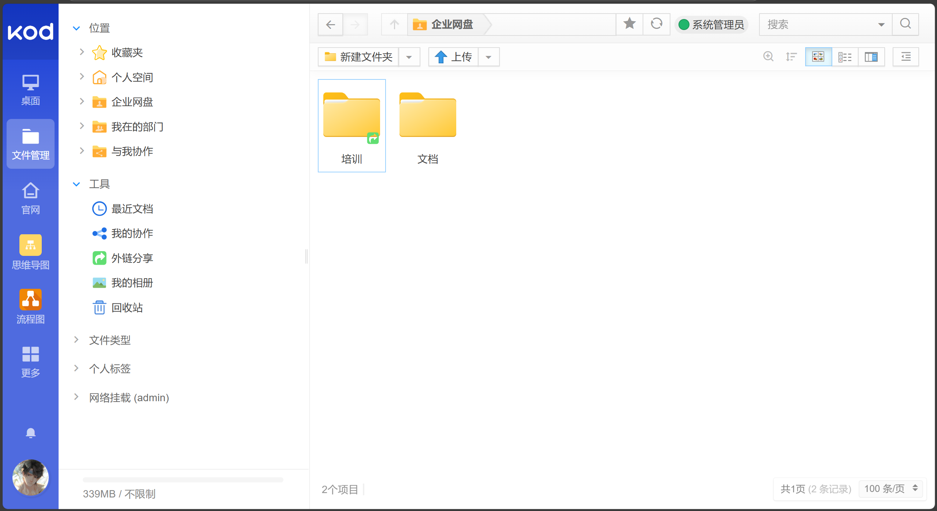Click the 新建文件夹 button
Screen dimensions: 937x511
(x=358, y=57)
